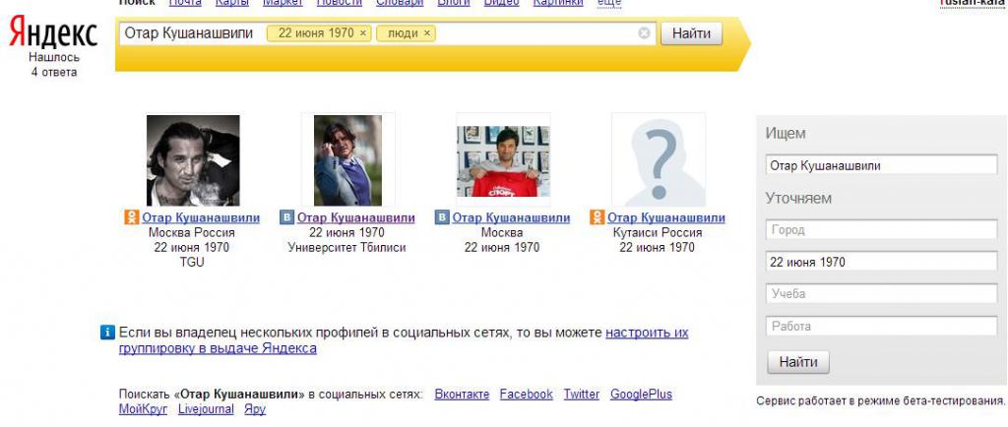Open the Одноклассники icon of the Москва Россия profile
This screenshot has height=427, width=1008.
[x=131, y=217]
